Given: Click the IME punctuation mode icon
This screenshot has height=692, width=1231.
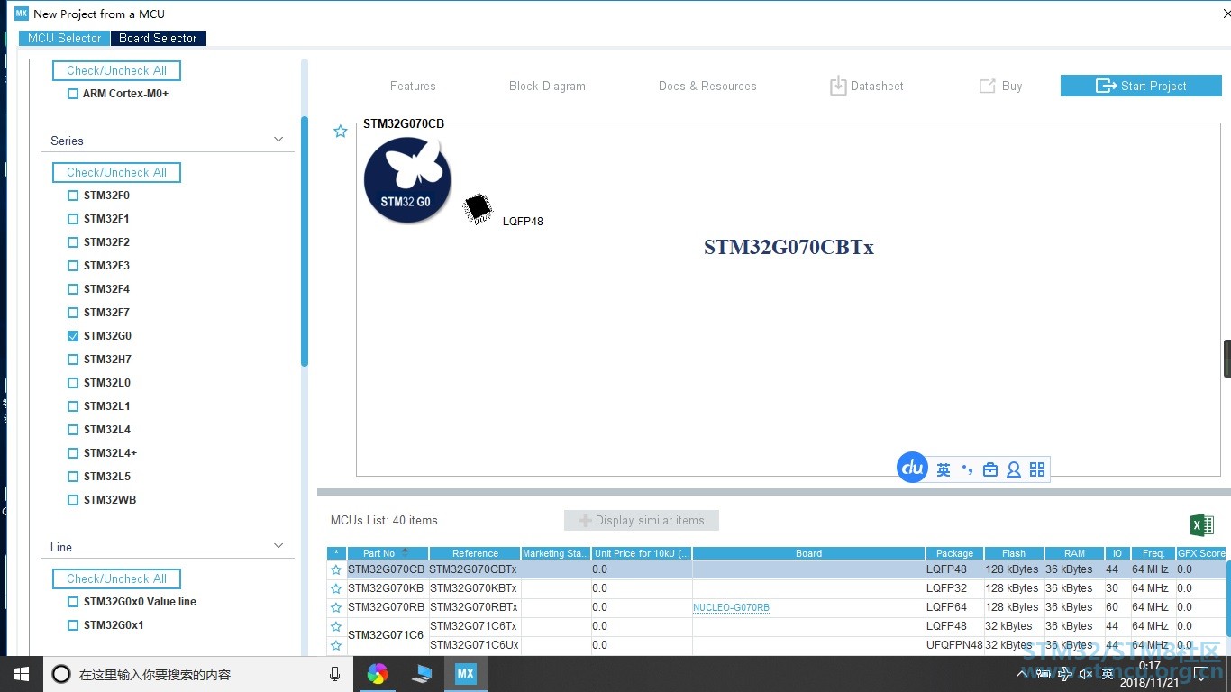Looking at the screenshot, I should [x=967, y=469].
